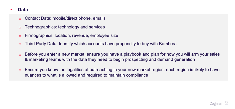Click the Cognism brand name text
The height and width of the screenshot is (109, 235).
coord(216,104)
